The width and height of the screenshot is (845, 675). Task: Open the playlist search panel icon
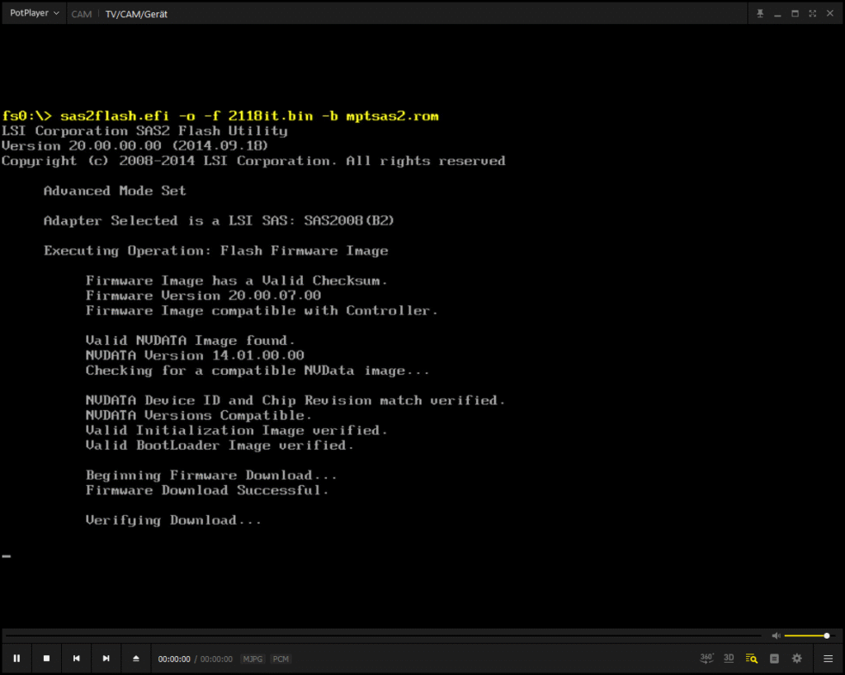(751, 658)
